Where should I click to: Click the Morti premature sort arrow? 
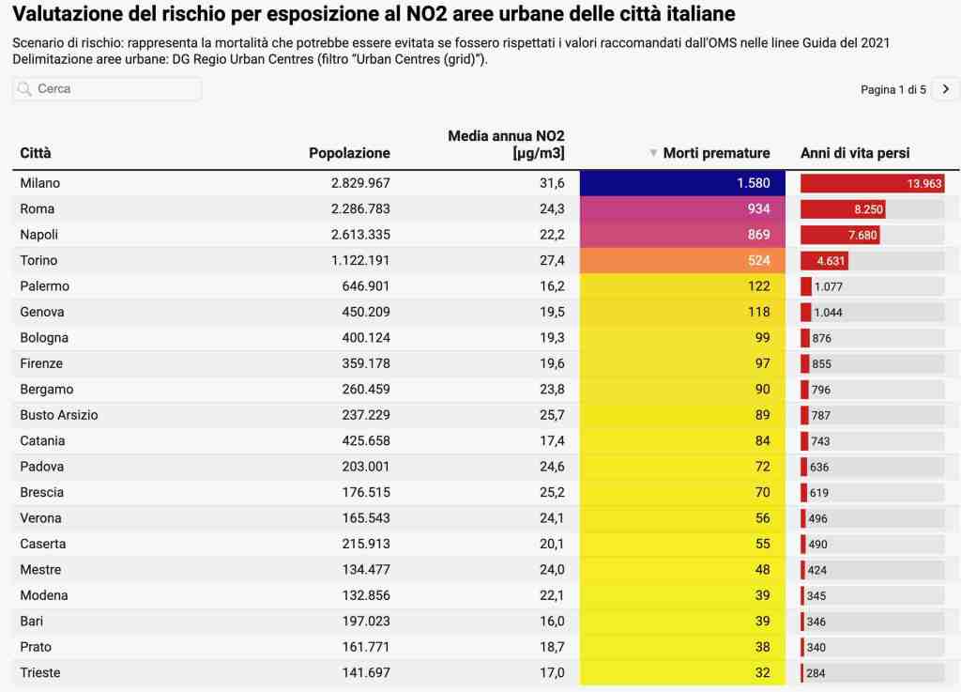(x=653, y=153)
